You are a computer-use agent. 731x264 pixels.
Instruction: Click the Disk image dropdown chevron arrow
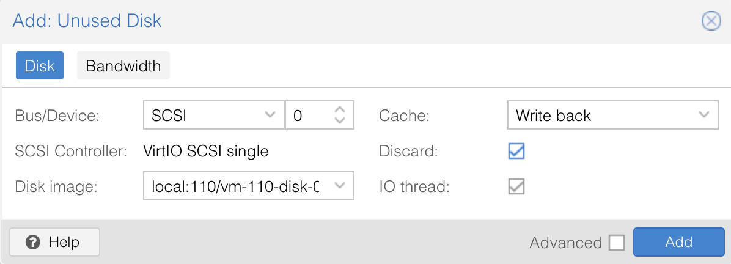(340, 186)
